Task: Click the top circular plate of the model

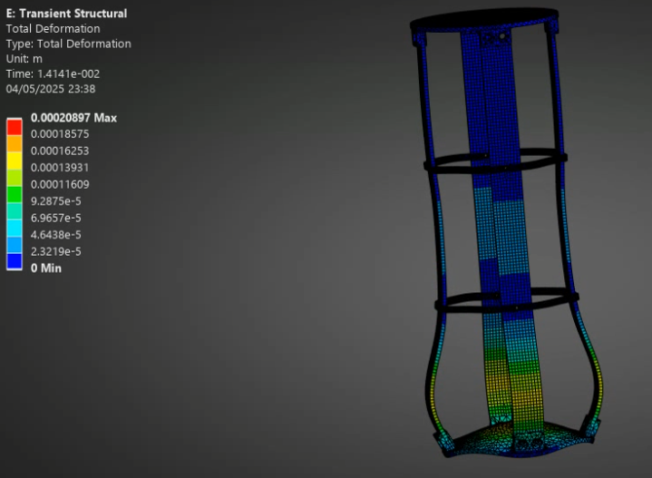Action: (x=484, y=20)
